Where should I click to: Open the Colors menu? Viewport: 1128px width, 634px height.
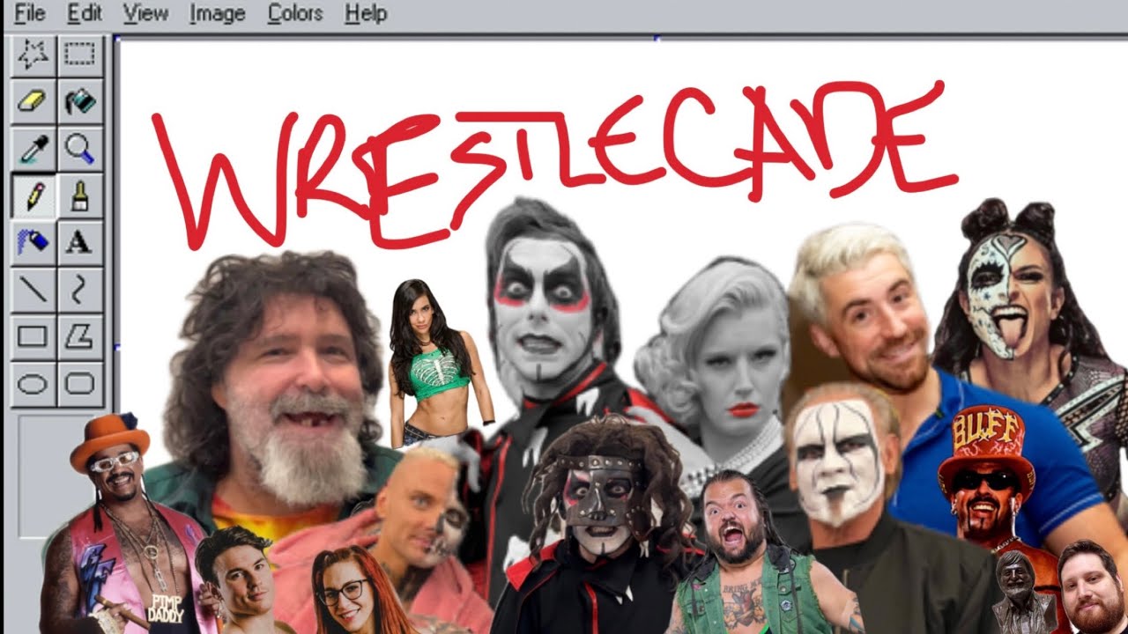295,13
